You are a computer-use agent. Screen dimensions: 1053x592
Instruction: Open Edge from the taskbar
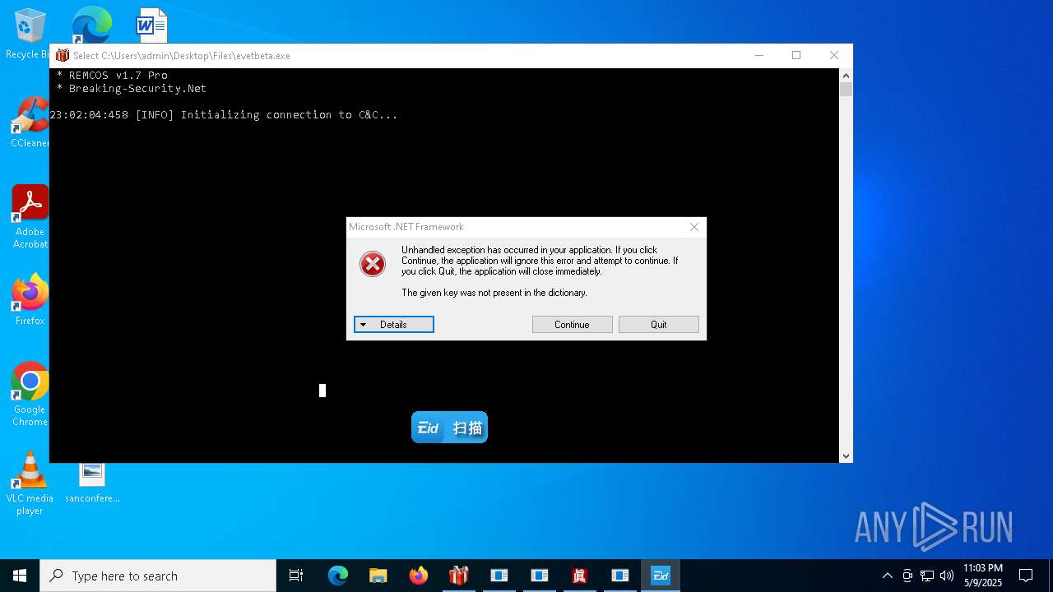[x=338, y=576]
